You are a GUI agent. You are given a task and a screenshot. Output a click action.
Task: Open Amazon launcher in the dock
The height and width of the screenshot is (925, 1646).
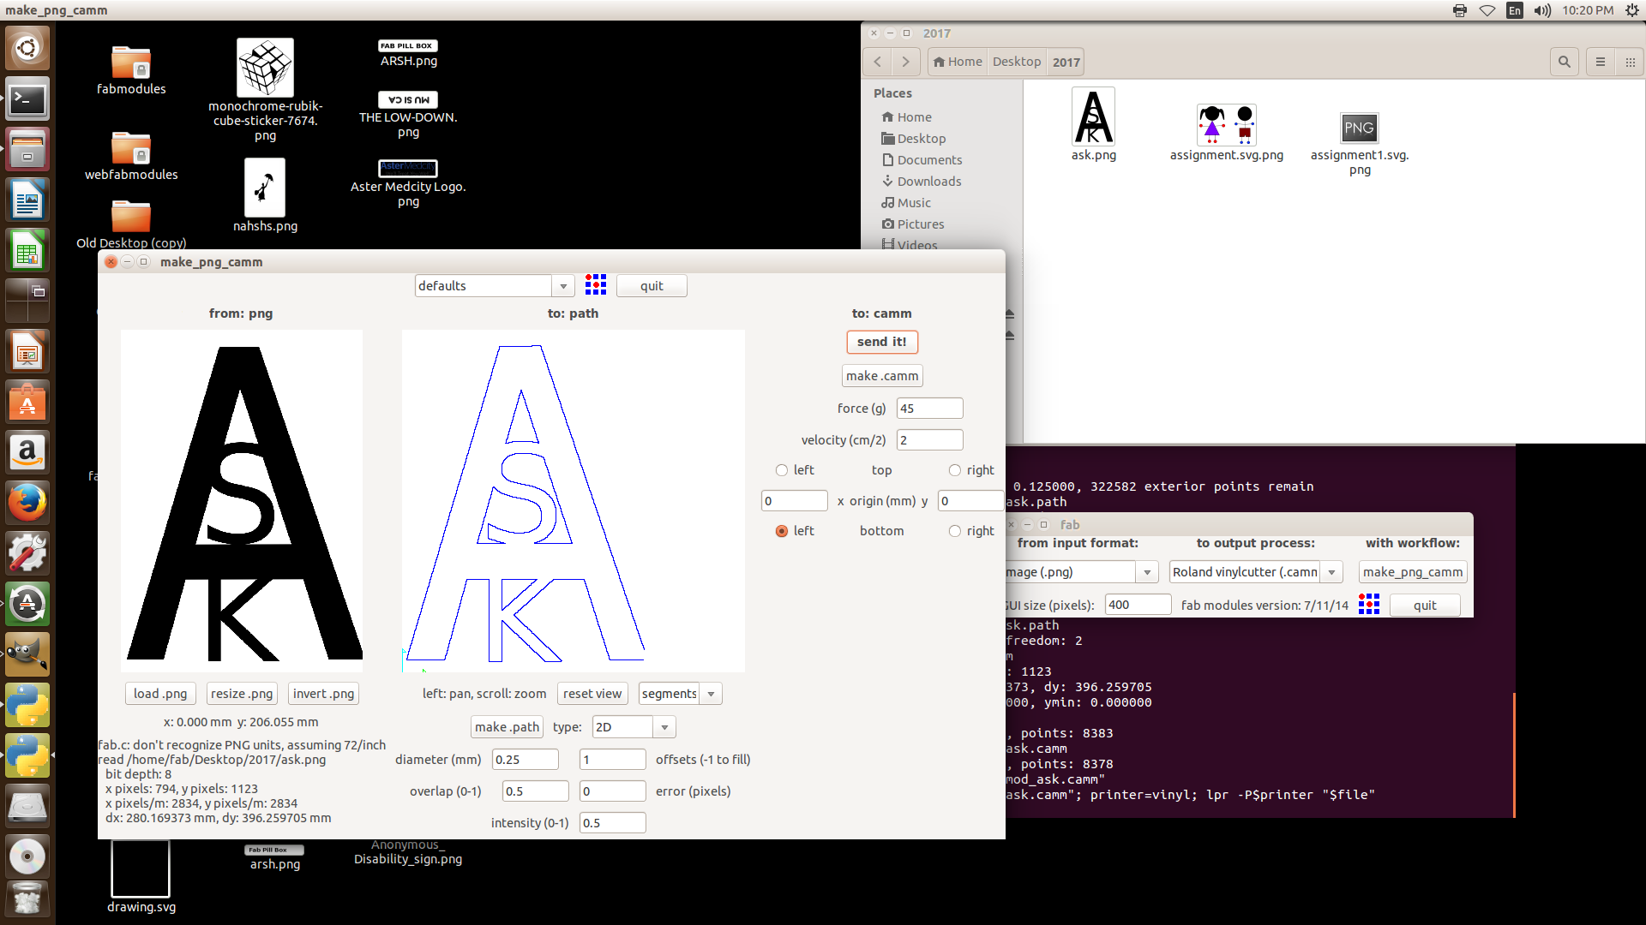pos(27,452)
